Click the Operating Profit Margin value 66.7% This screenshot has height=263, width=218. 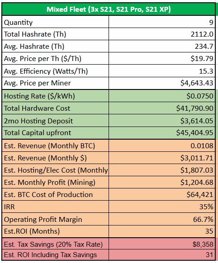(162, 219)
